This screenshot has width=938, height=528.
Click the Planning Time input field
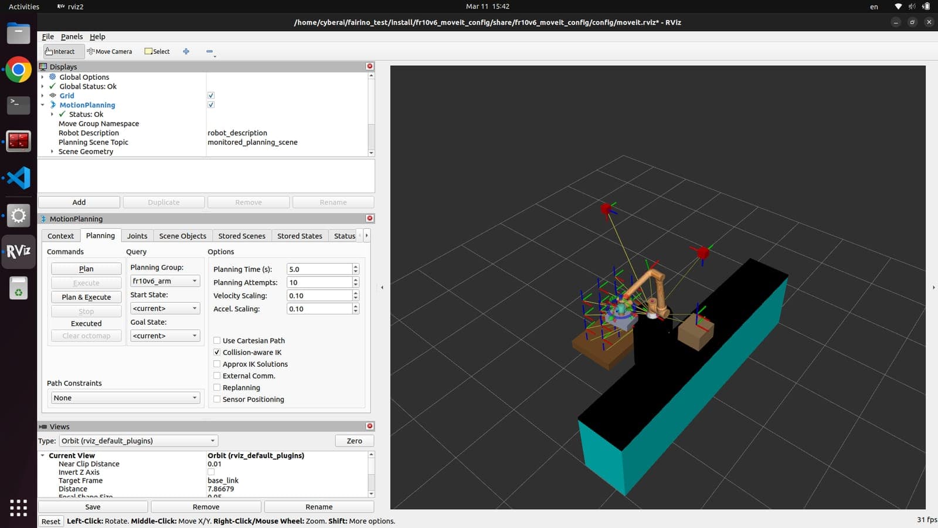[319, 269]
